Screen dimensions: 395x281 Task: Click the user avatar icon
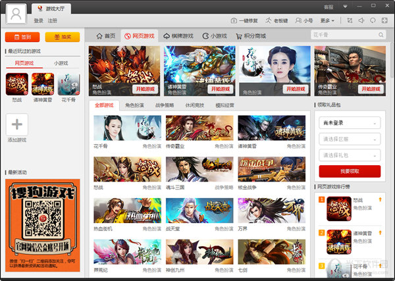pyautogui.click(x=16, y=14)
